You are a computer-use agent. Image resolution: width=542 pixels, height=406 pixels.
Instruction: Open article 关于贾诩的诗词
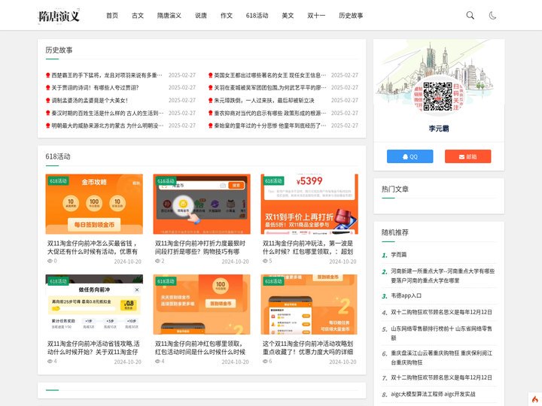pos(95,88)
